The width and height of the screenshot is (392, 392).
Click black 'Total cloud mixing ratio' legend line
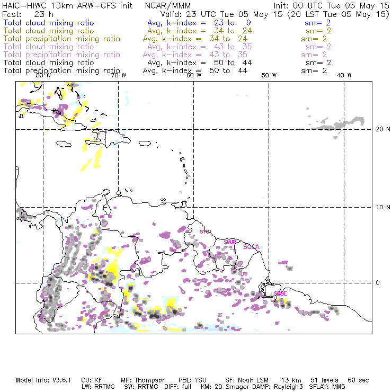pos(49,63)
